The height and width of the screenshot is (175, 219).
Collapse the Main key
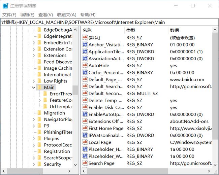click(x=34, y=87)
